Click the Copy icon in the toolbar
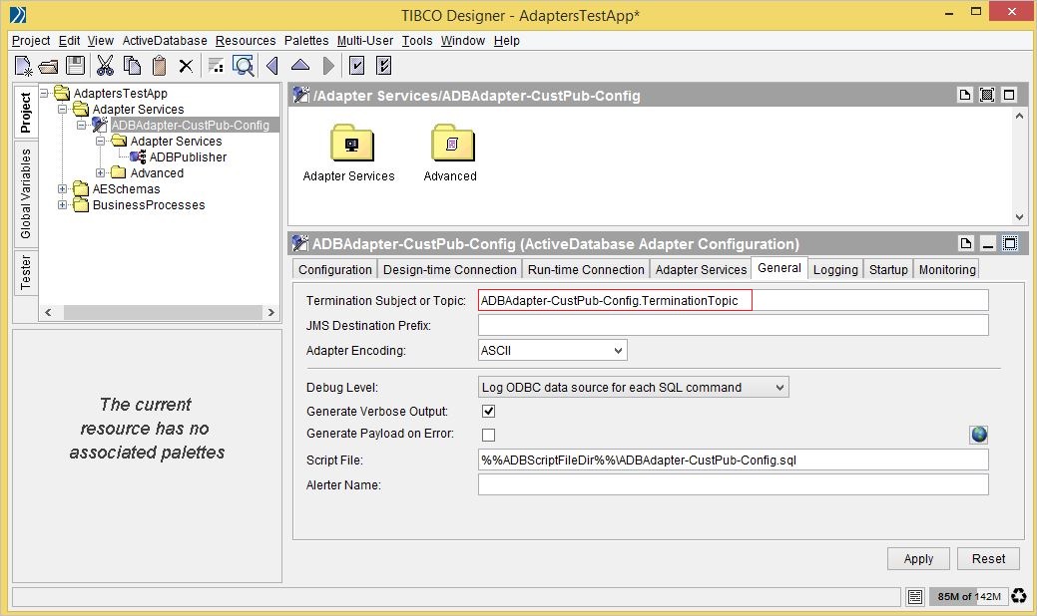 133,66
